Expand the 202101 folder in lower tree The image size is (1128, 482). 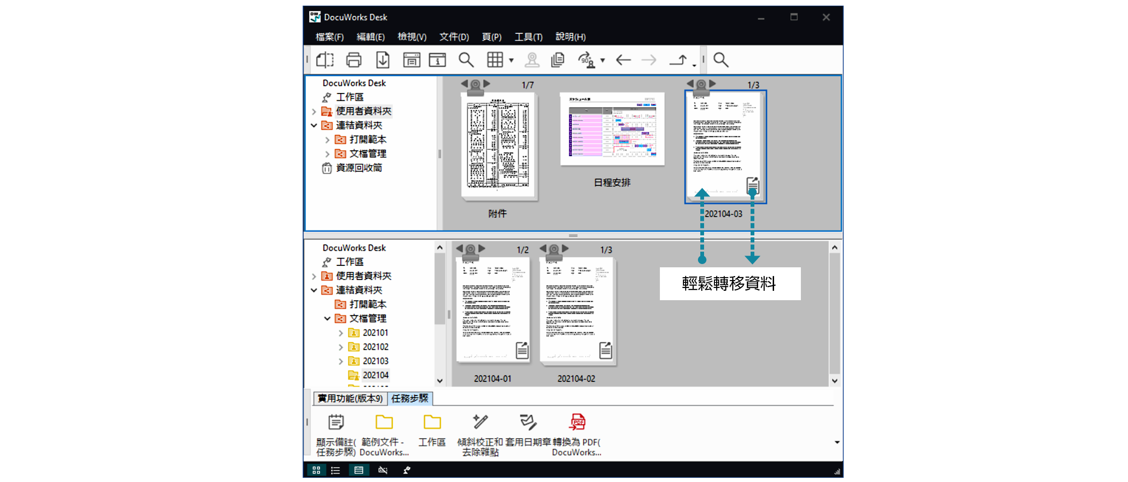click(x=341, y=333)
